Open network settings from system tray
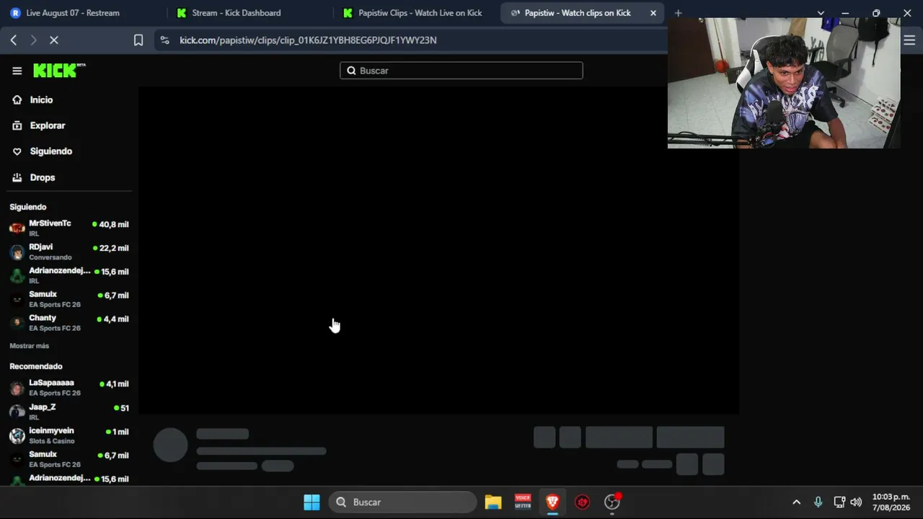The image size is (923, 519). (839, 502)
